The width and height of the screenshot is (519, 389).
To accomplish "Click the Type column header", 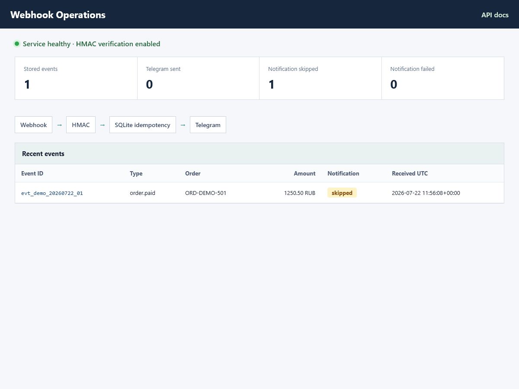I will 136,173.
